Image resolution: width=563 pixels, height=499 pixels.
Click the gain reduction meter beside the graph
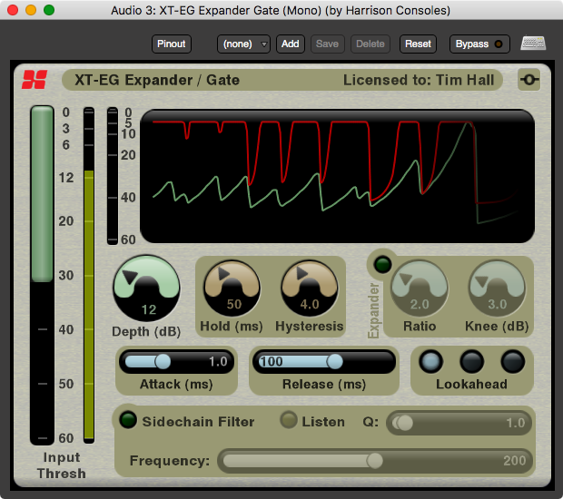pyautogui.click(x=113, y=176)
